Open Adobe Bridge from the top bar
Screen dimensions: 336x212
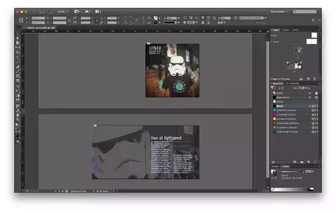(42, 10)
